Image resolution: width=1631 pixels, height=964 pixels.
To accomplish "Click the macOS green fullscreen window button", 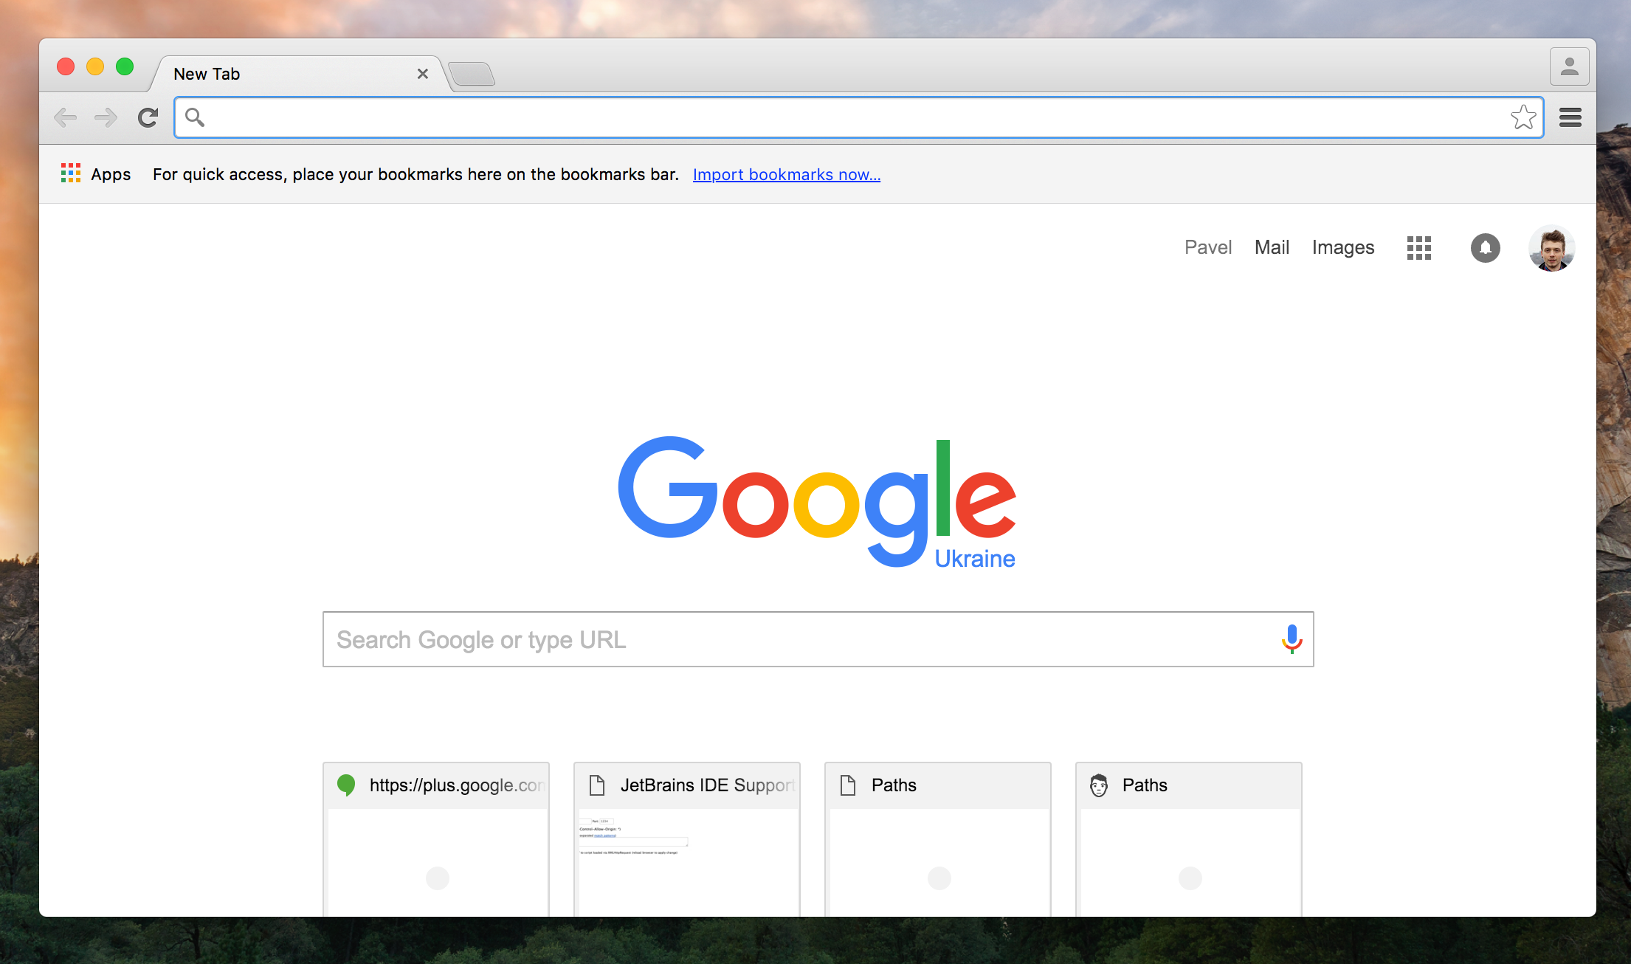I will (125, 66).
